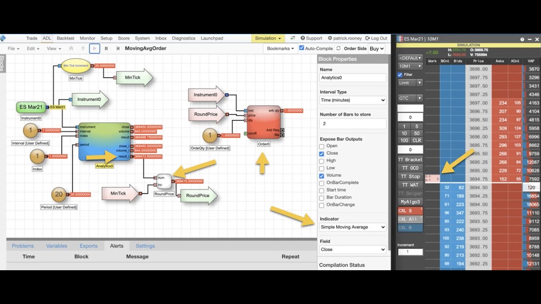Select the Period number block showing 20

click(59, 195)
